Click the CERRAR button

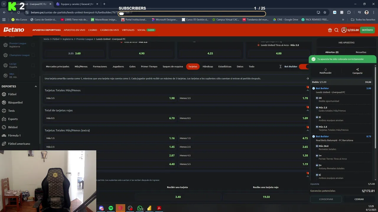pos(359,199)
